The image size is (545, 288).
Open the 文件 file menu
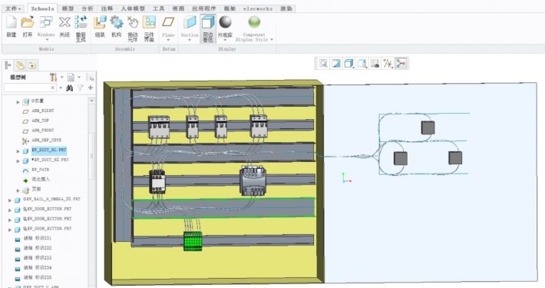click(x=13, y=8)
